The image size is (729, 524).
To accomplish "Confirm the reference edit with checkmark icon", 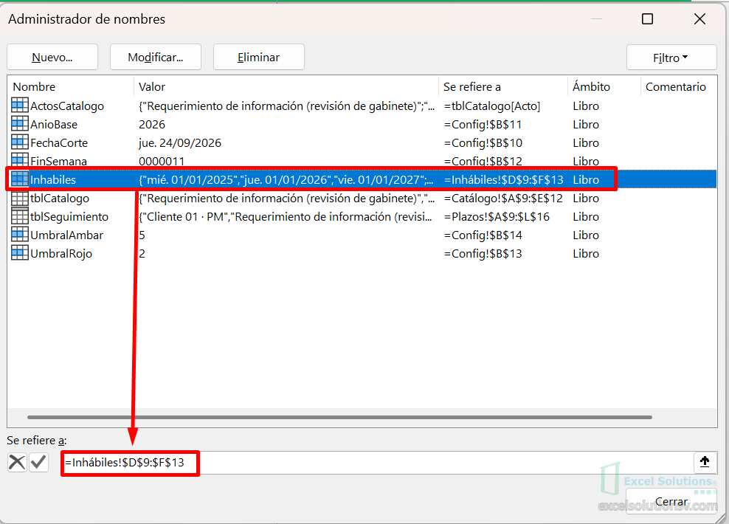I will click(x=38, y=462).
